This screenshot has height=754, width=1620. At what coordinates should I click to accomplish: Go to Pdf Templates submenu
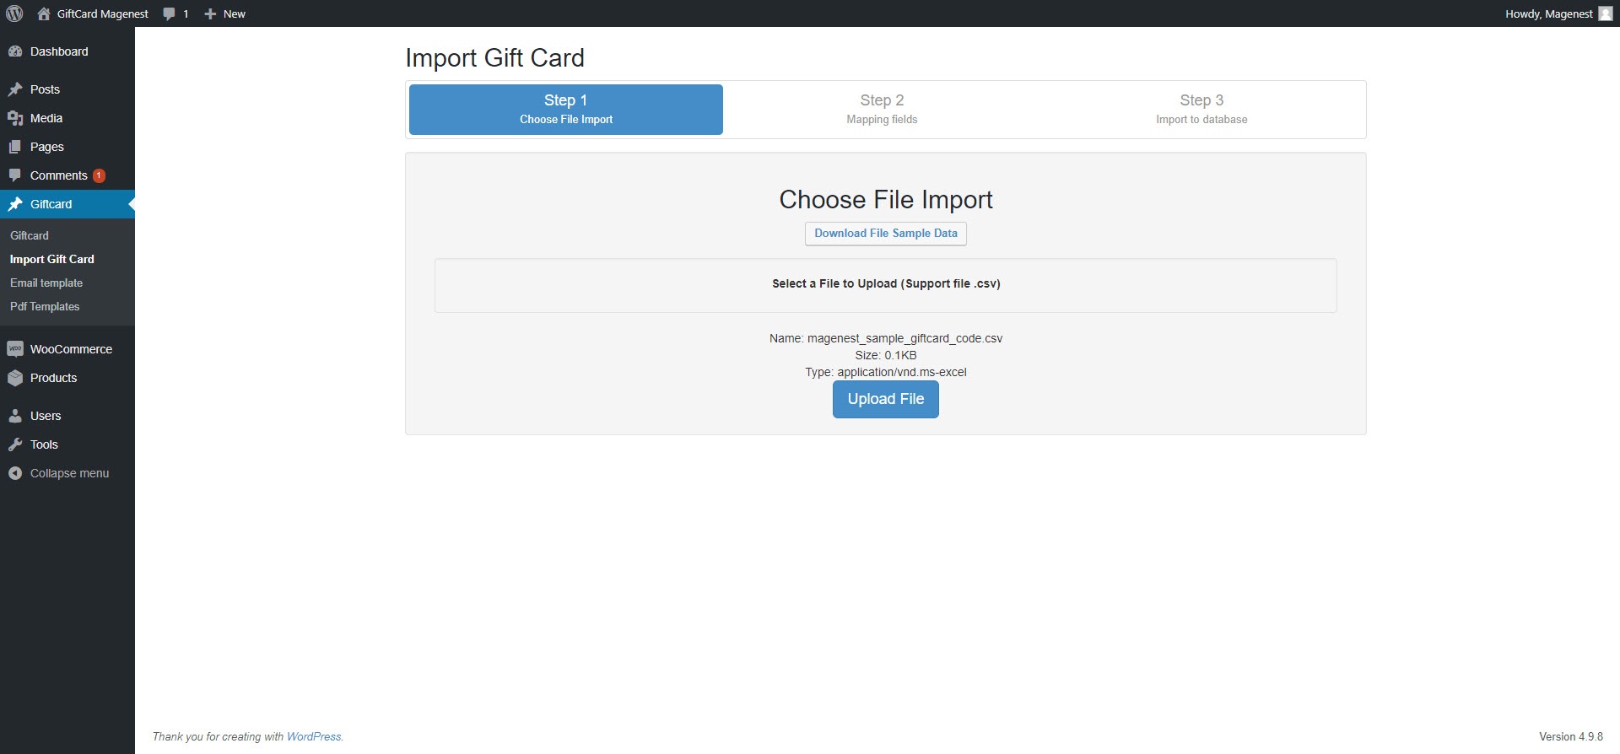(45, 307)
